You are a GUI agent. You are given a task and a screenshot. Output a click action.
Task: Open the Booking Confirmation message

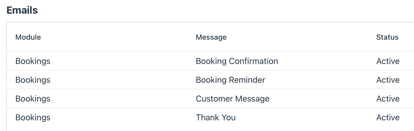pos(237,61)
